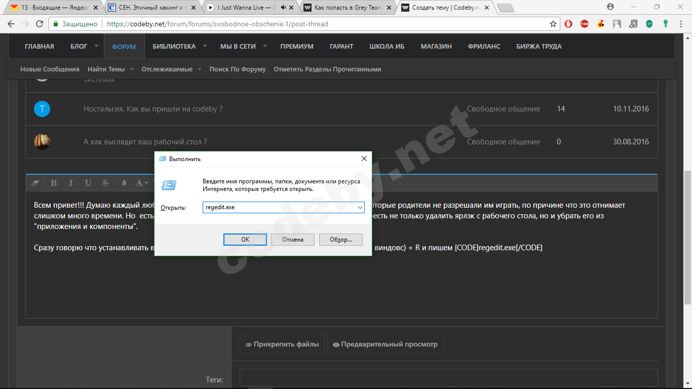Go back using the browser back arrow
This screenshot has height=389, width=692.
click(x=11, y=24)
